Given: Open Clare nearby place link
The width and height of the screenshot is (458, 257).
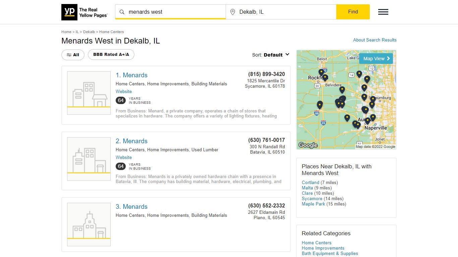Looking at the screenshot, I should (307, 193).
